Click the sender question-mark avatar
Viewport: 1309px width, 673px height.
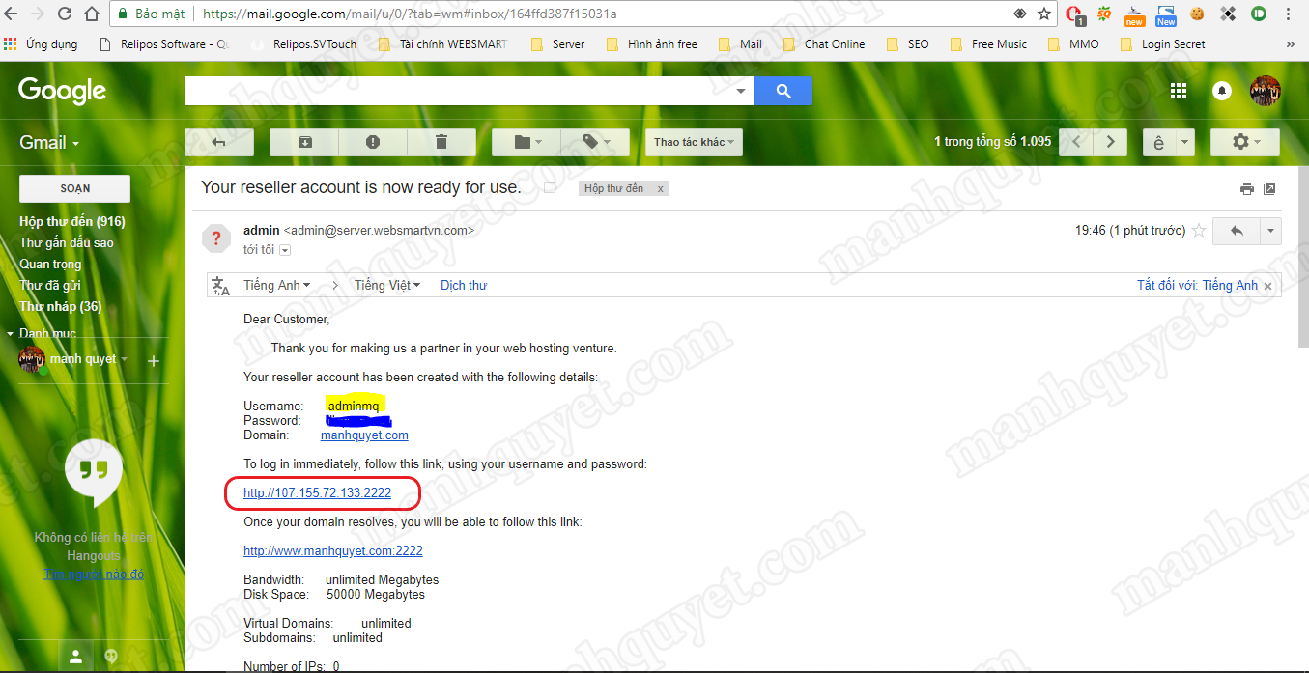pos(216,238)
